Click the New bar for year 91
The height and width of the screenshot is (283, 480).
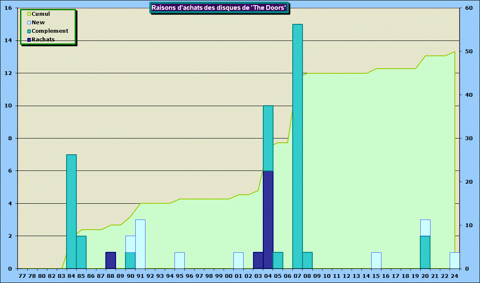pos(140,244)
